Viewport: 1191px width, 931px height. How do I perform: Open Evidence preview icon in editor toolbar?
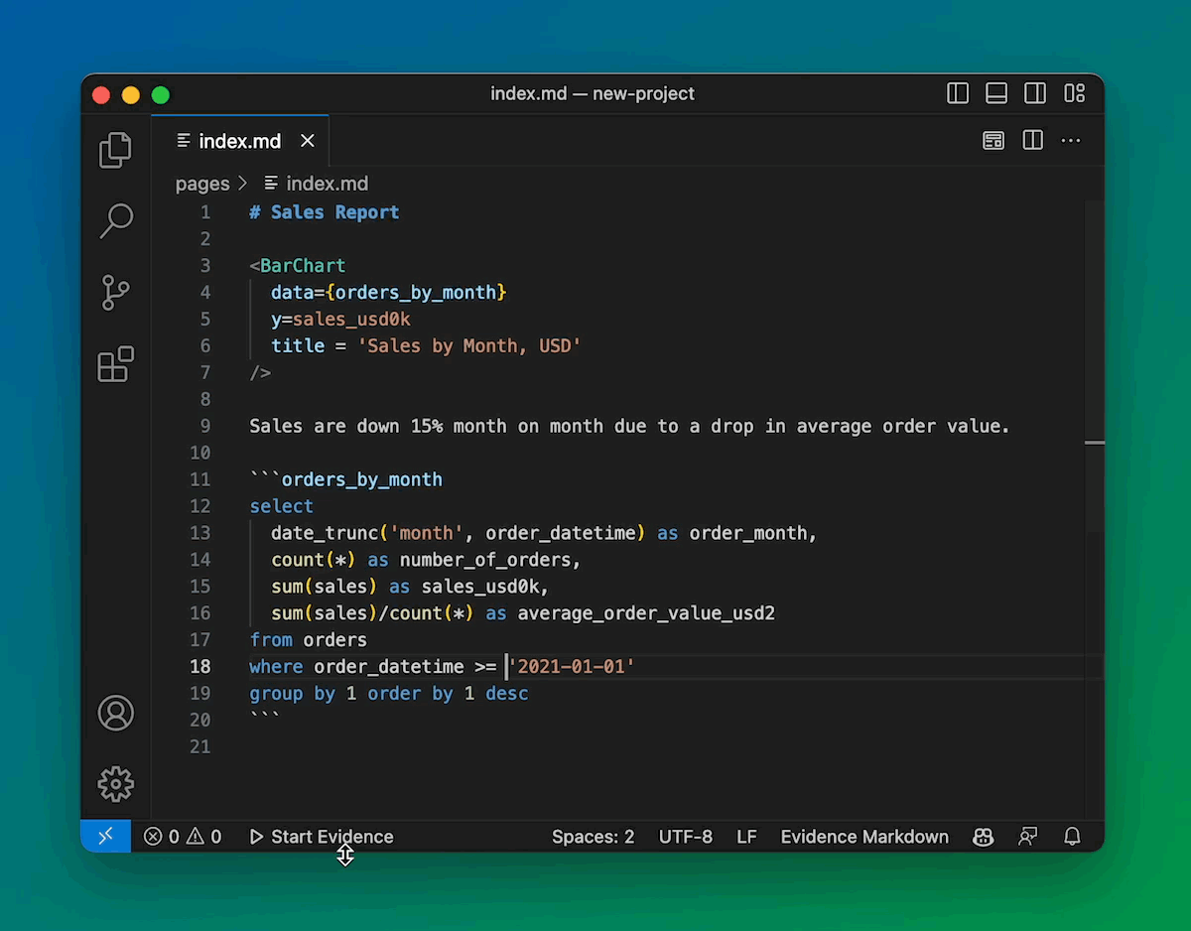pyautogui.click(x=993, y=141)
